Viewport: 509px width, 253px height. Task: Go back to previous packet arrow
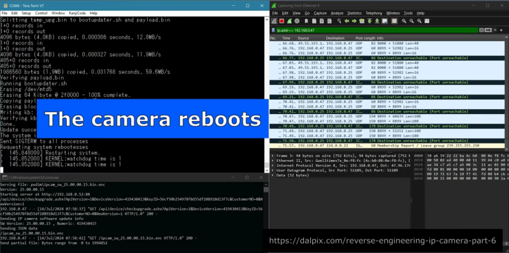point(347,21)
